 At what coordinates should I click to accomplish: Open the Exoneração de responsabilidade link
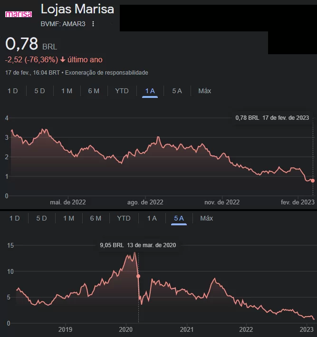[106, 73]
